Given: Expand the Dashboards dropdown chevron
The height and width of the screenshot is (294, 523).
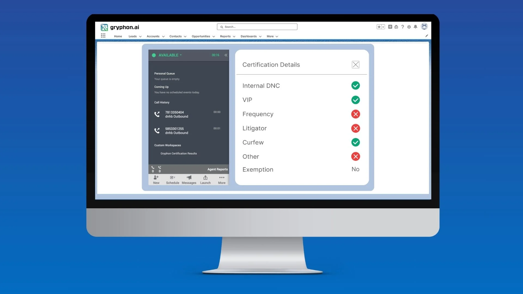Looking at the screenshot, I should click(260, 36).
